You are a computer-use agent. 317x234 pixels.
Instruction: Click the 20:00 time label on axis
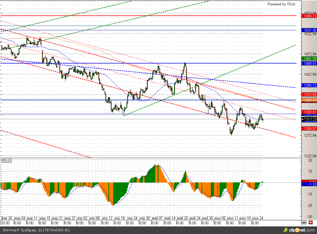point(5,223)
